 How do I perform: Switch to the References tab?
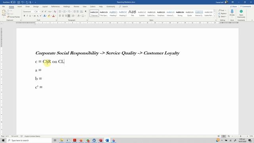click(56, 7)
